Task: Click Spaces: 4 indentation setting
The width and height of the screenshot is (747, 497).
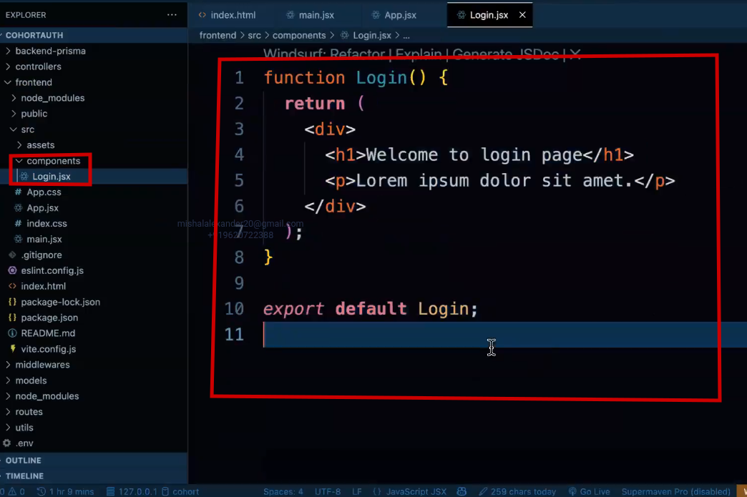Action: tap(283, 492)
